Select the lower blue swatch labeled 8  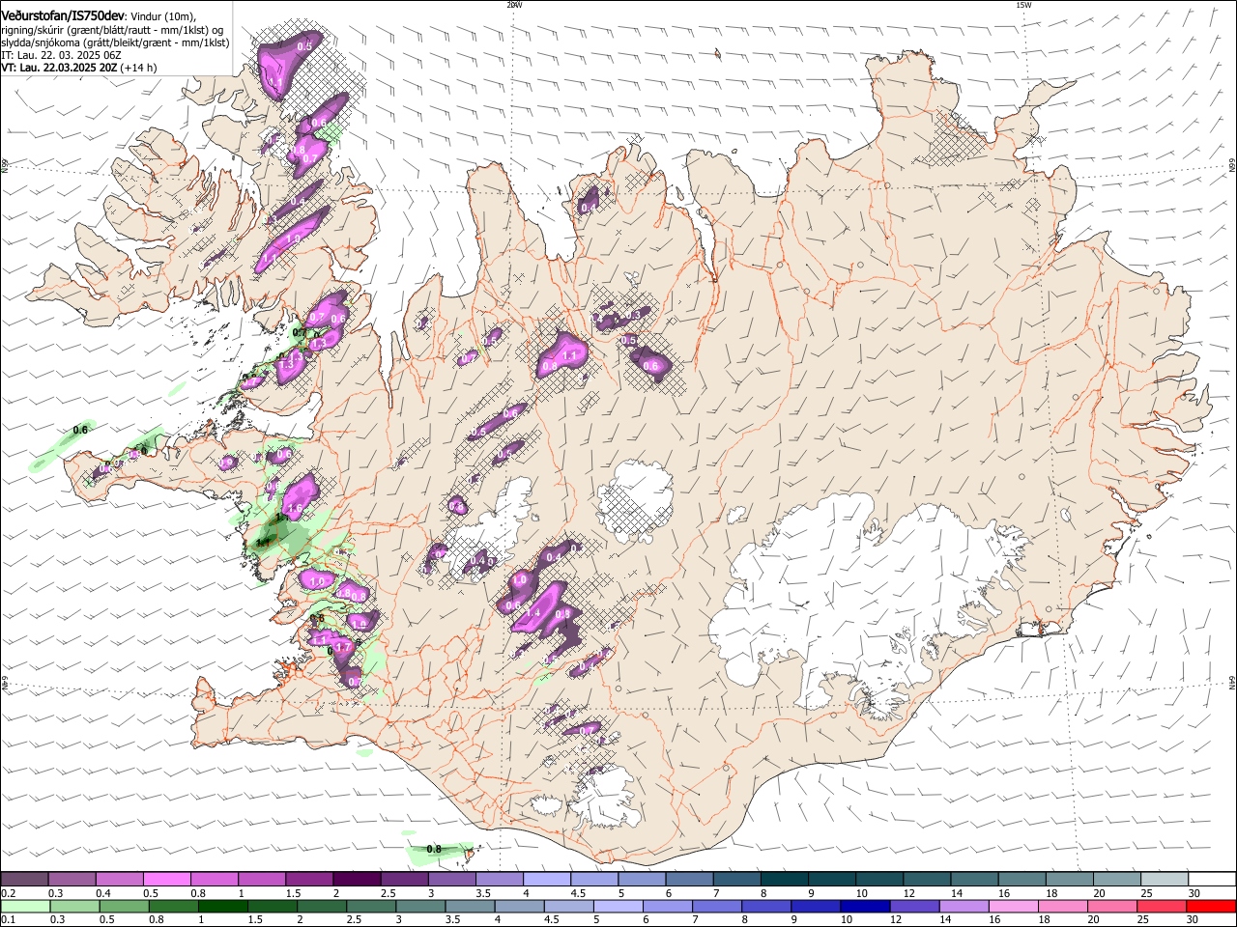point(766,907)
